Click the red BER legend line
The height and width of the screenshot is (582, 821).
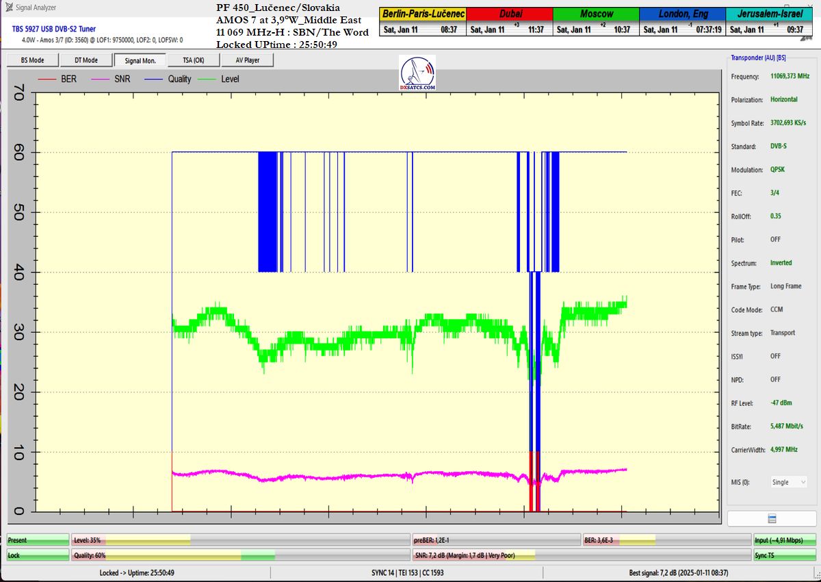pos(47,79)
